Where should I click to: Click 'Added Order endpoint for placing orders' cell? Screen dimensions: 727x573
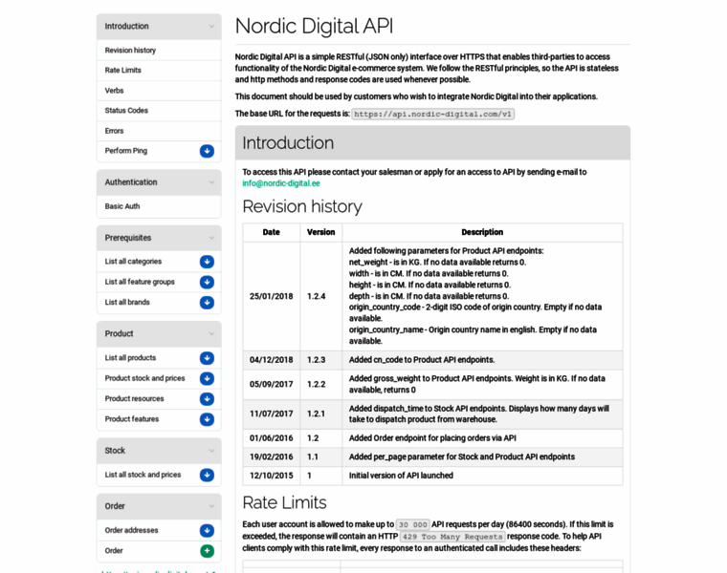pyautogui.click(x=482, y=438)
